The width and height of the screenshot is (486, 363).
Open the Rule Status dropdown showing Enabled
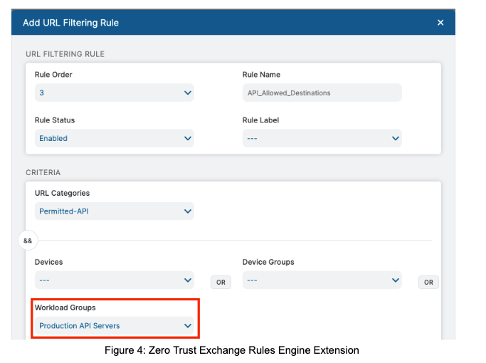(x=107, y=138)
